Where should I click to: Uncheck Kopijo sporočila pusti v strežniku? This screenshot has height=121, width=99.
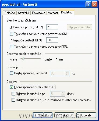tap(11, 87)
